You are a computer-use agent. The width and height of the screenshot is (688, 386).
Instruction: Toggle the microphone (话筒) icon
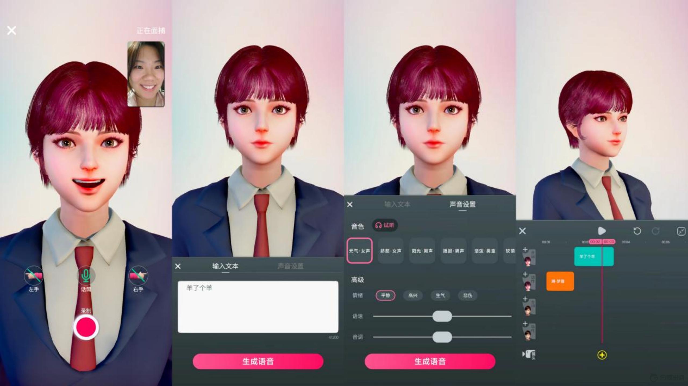tap(86, 276)
